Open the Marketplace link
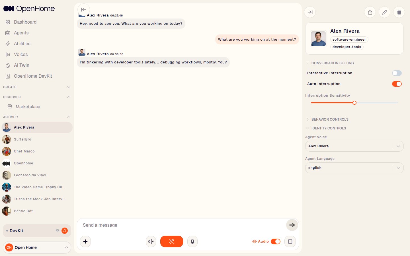The width and height of the screenshot is (410, 256). coord(28,107)
